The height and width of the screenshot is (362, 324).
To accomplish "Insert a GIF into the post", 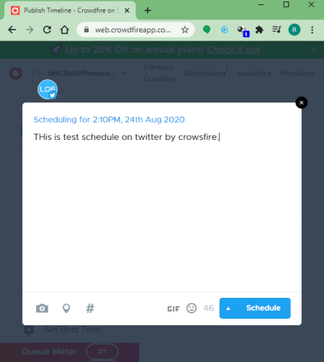I will pos(174,309).
